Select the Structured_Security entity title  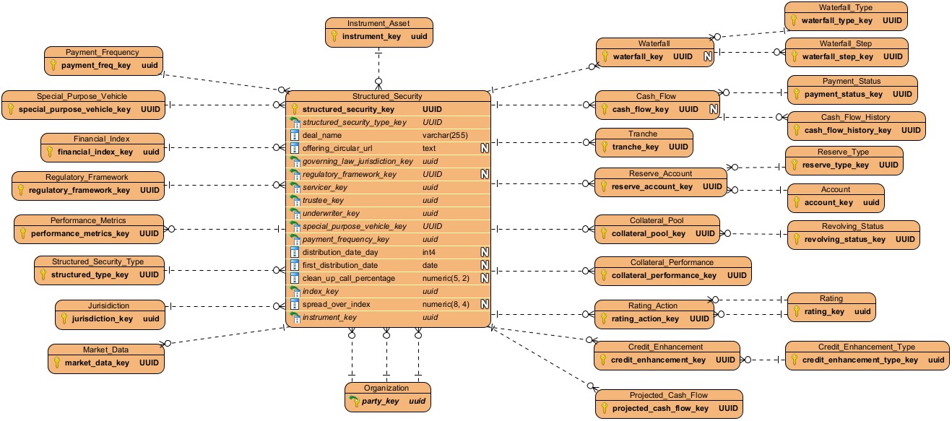point(387,96)
